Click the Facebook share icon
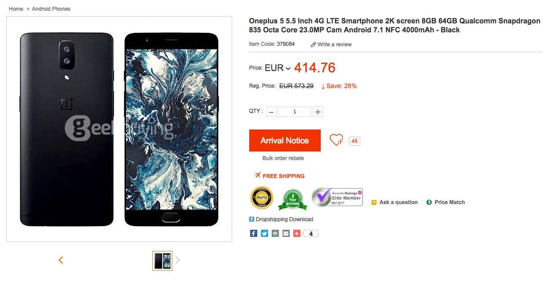Viewport: 556px width, 281px height. coord(253,233)
